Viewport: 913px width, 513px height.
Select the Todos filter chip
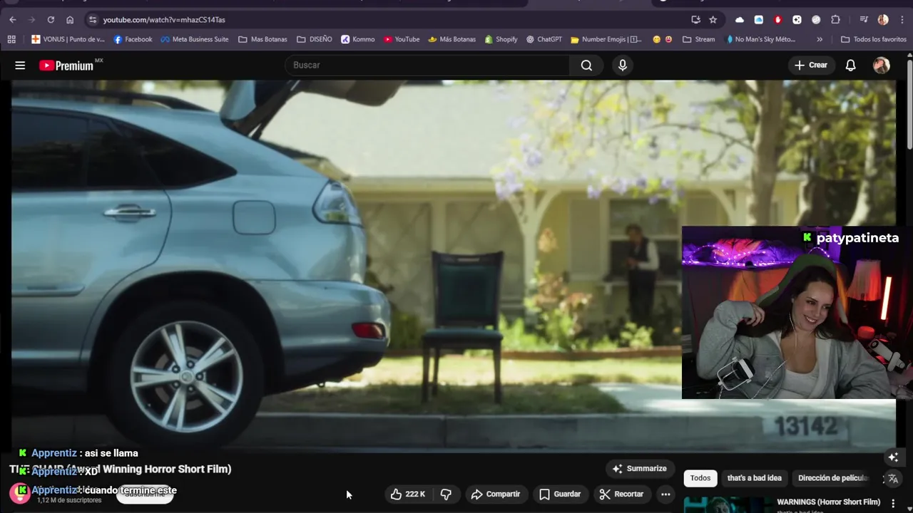[x=700, y=478]
